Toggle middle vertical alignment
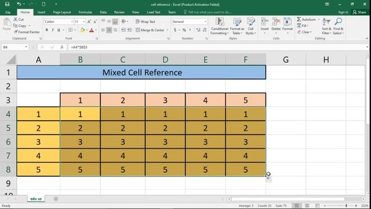This screenshot has height=209, width=371. (109, 21)
